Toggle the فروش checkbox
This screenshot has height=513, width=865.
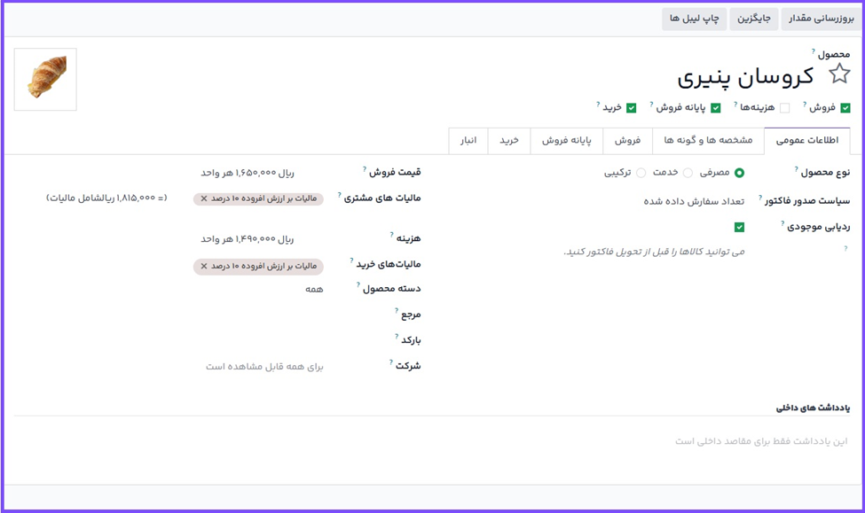(845, 108)
